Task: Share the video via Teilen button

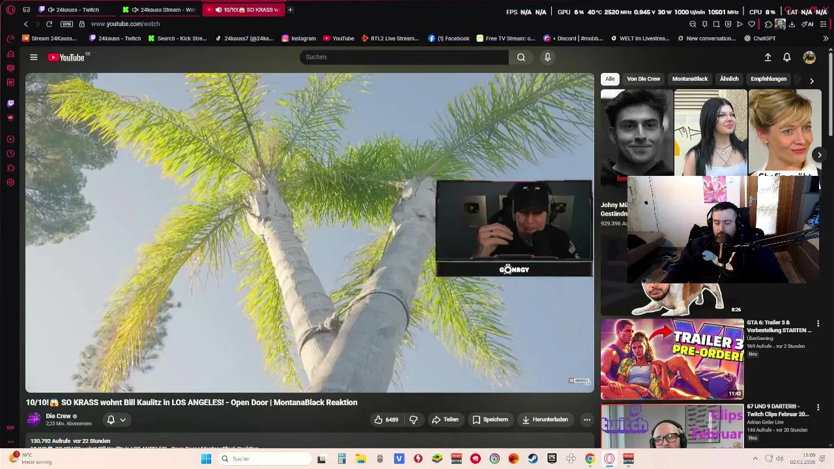Action: tap(445, 419)
